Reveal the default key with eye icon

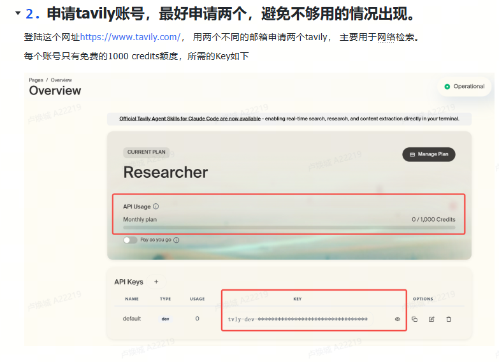point(398,319)
